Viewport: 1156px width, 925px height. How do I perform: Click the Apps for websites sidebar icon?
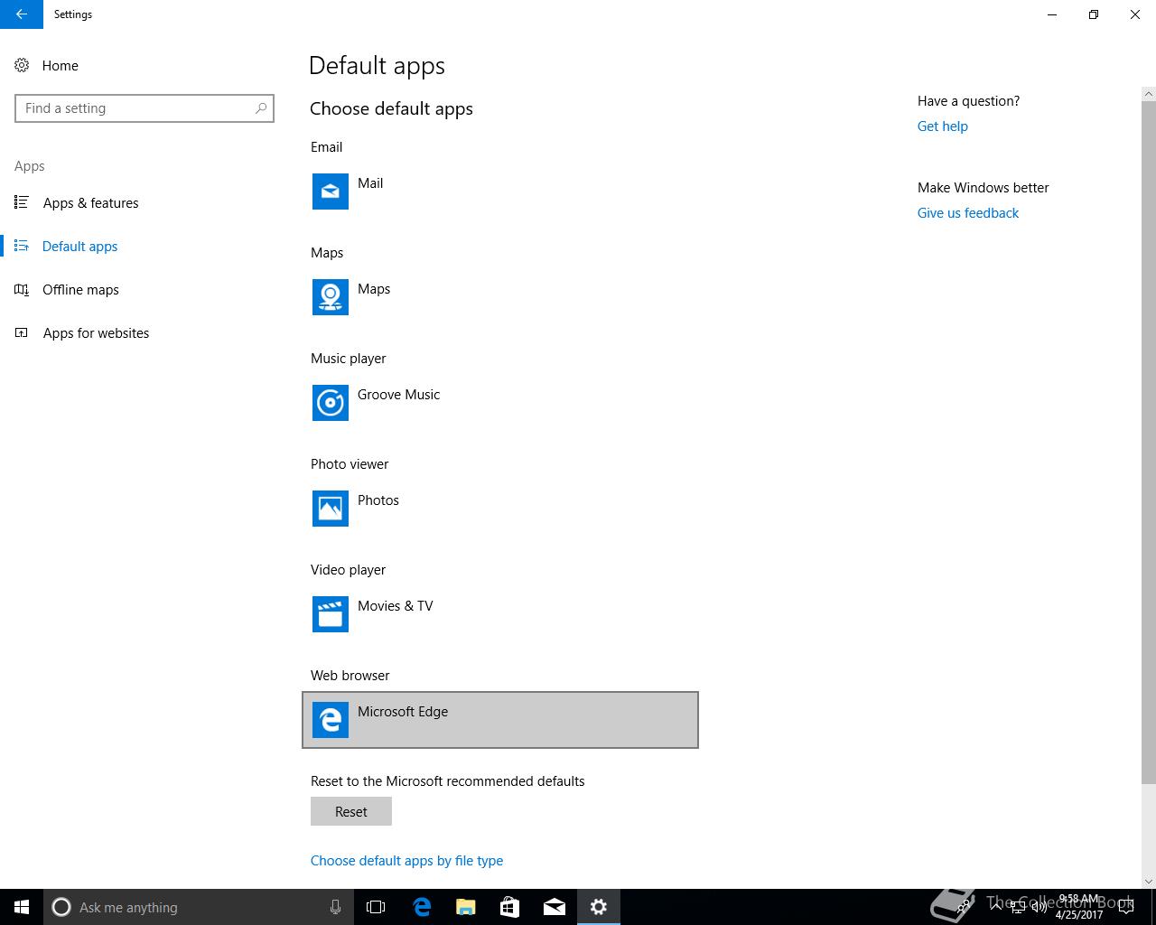click(22, 332)
